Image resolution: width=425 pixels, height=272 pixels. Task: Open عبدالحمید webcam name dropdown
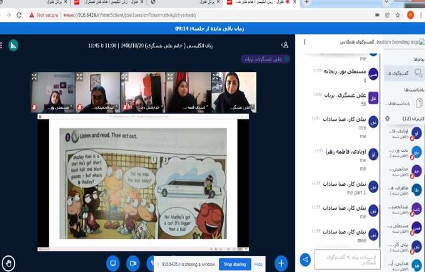point(104,108)
